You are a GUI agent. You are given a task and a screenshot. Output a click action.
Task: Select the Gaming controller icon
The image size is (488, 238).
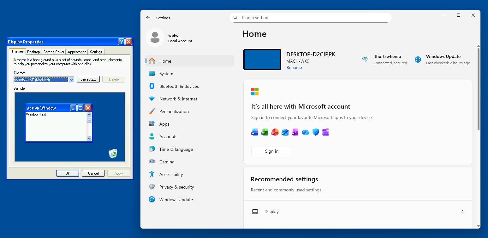pyautogui.click(x=152, y=162)
